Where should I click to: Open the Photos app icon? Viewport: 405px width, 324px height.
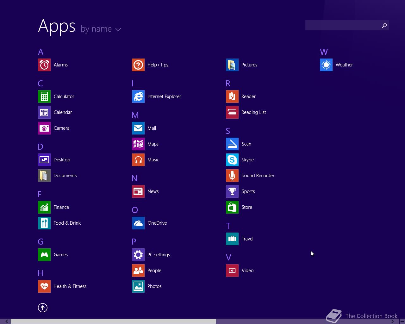point(138,286)
